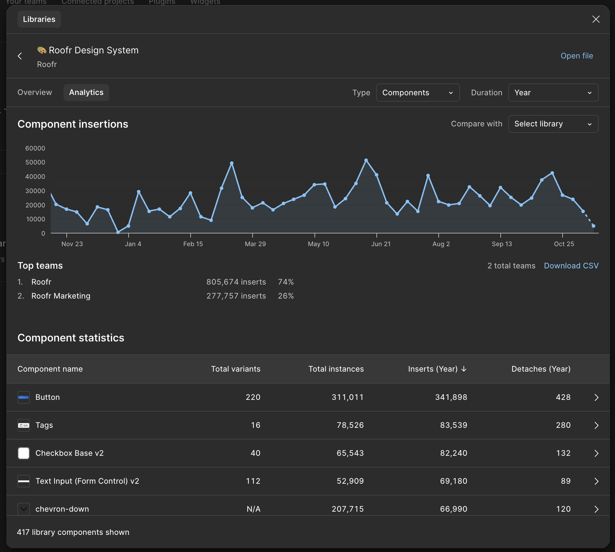Image resolution: width=615 pixels, height=552 pixels.
Task: Click the Text Input component thumbnail icon
Action: click(x=24, y=481)
